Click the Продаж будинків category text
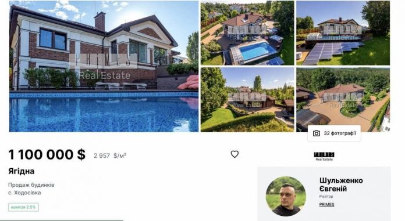The image size is (405, 221). tap(31, 185)
